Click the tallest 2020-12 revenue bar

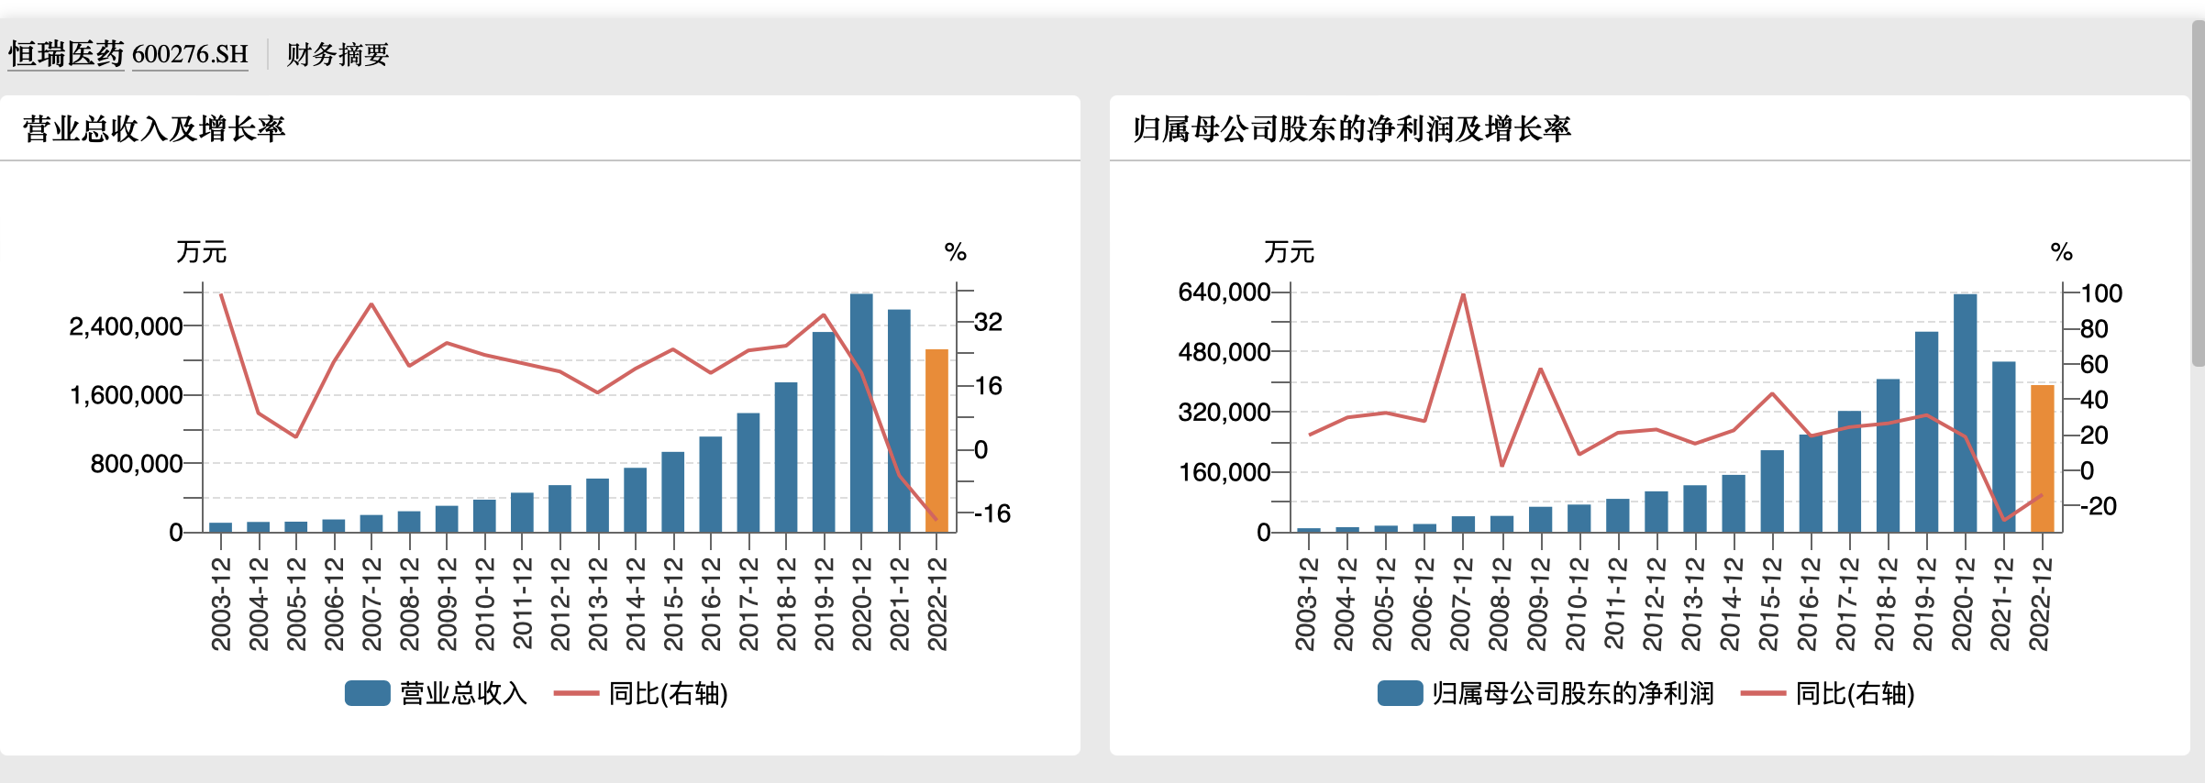(861, 413)
